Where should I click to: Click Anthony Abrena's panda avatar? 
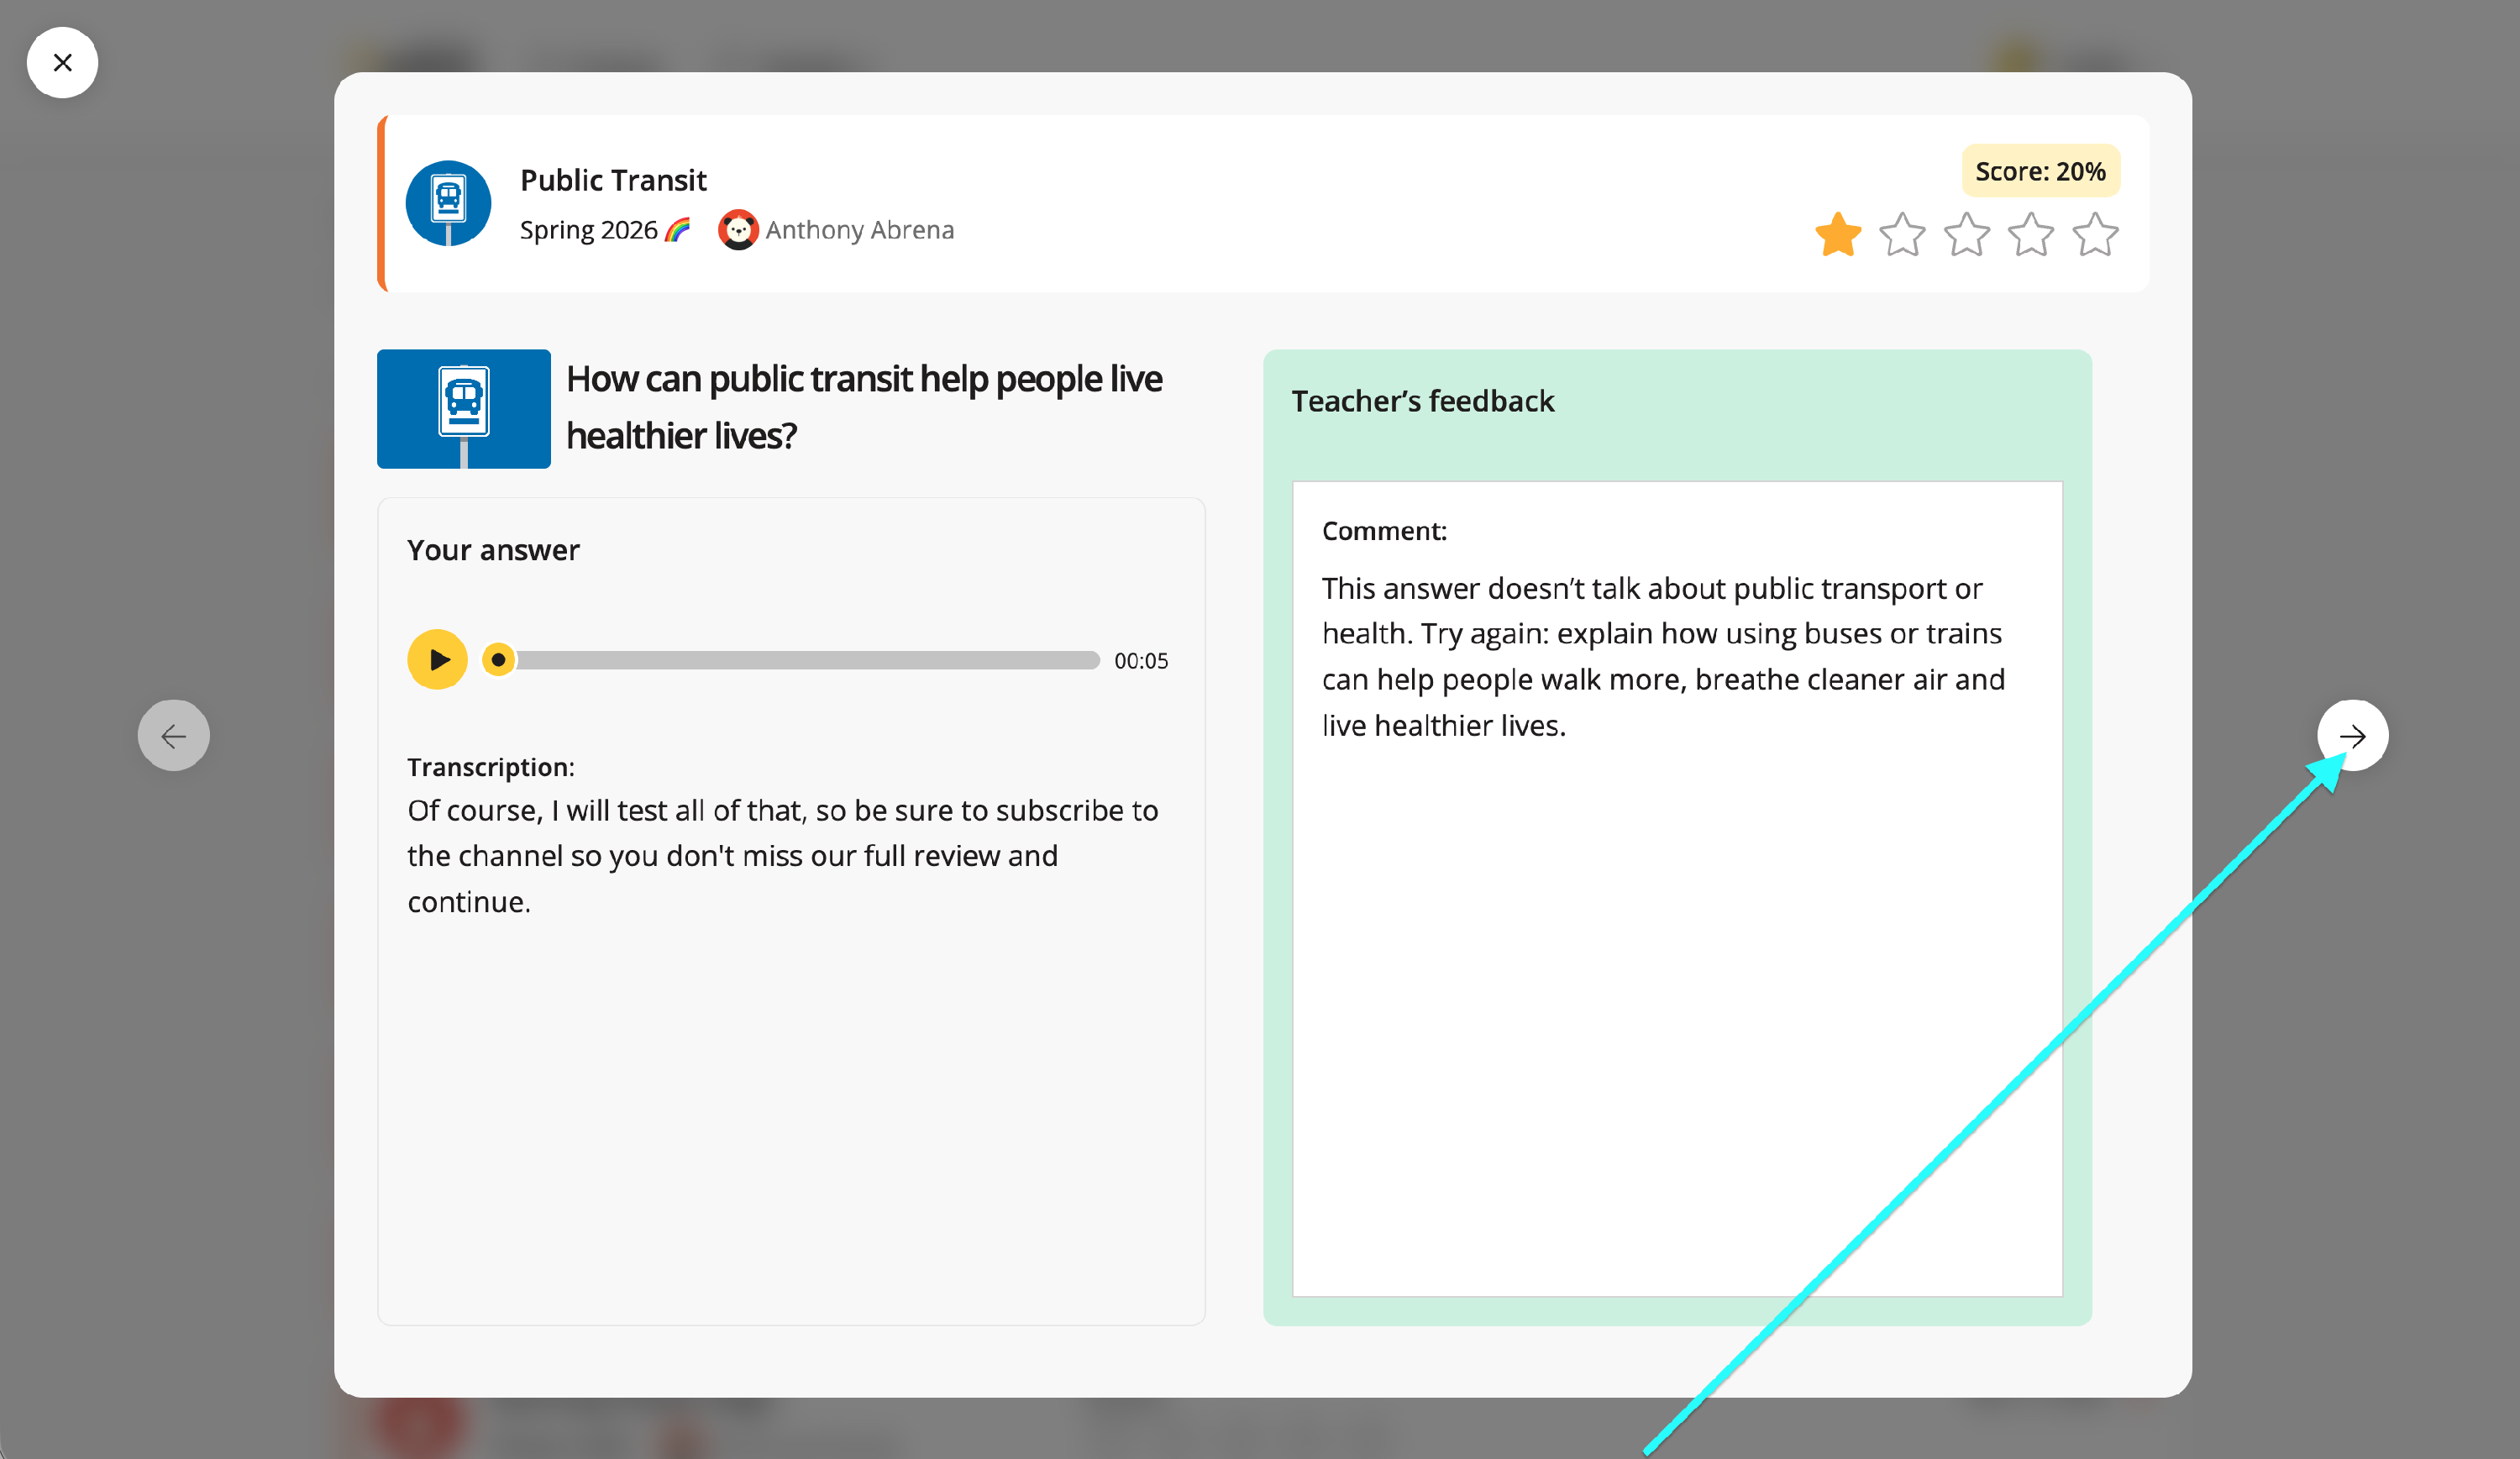738,230
